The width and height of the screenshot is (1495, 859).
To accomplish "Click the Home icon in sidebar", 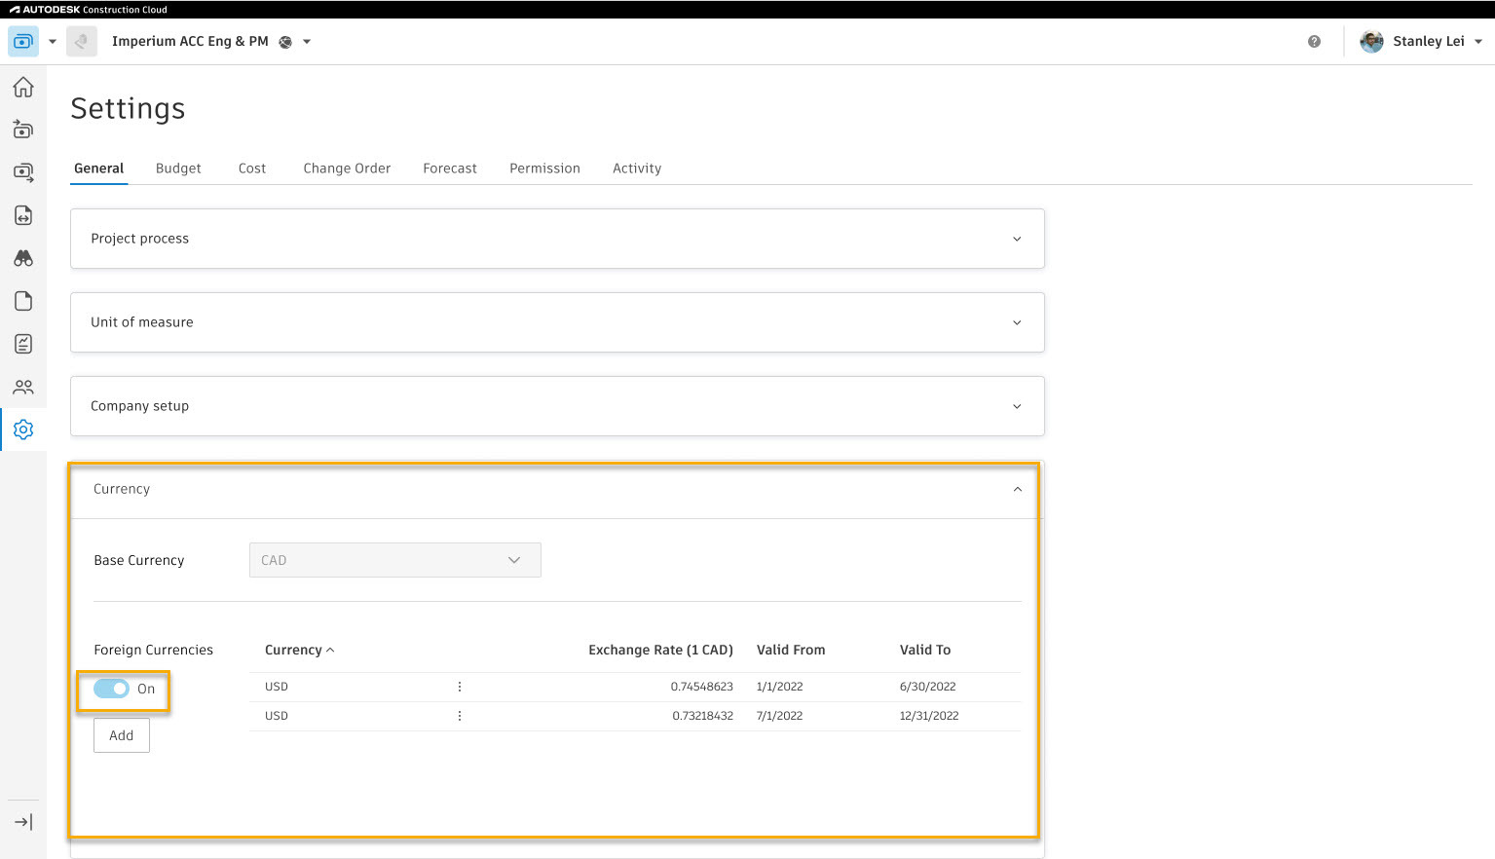I will click(x=23, y=88).
